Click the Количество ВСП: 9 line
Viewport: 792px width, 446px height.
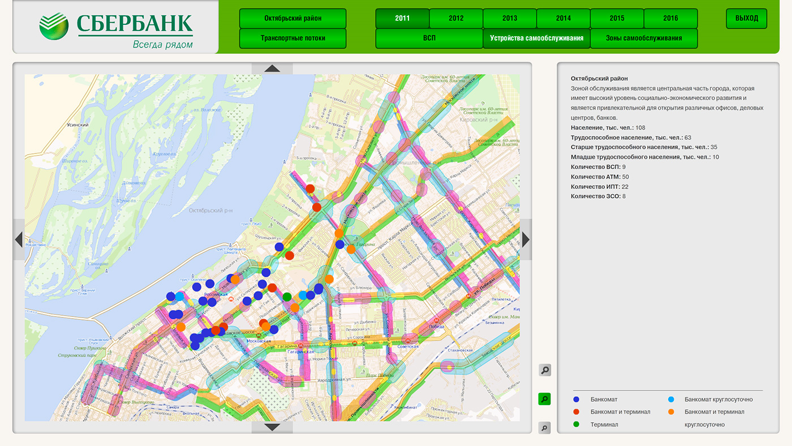(599, 167)
